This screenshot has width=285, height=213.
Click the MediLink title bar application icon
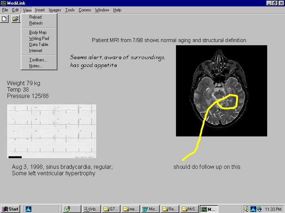point(4,3)
